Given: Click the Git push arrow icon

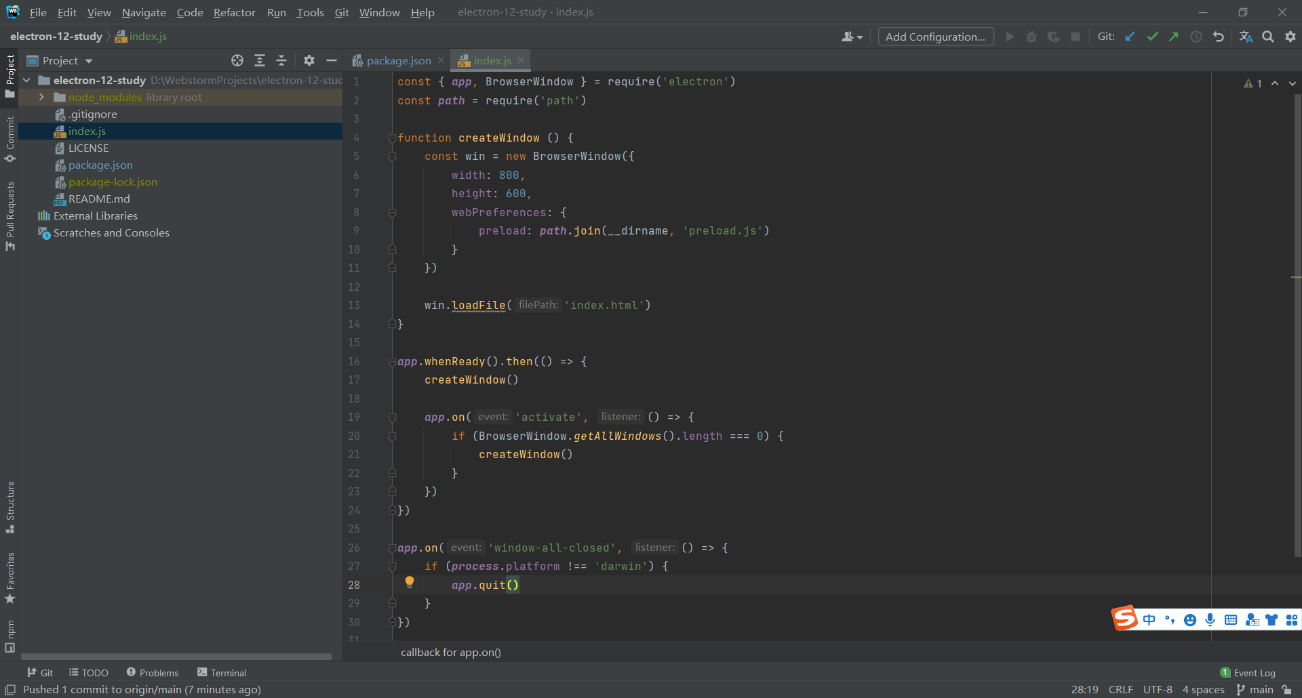Looking at the screenshot, I should 1174,37.
